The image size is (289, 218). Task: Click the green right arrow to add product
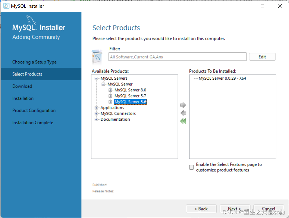coord(183,105)
